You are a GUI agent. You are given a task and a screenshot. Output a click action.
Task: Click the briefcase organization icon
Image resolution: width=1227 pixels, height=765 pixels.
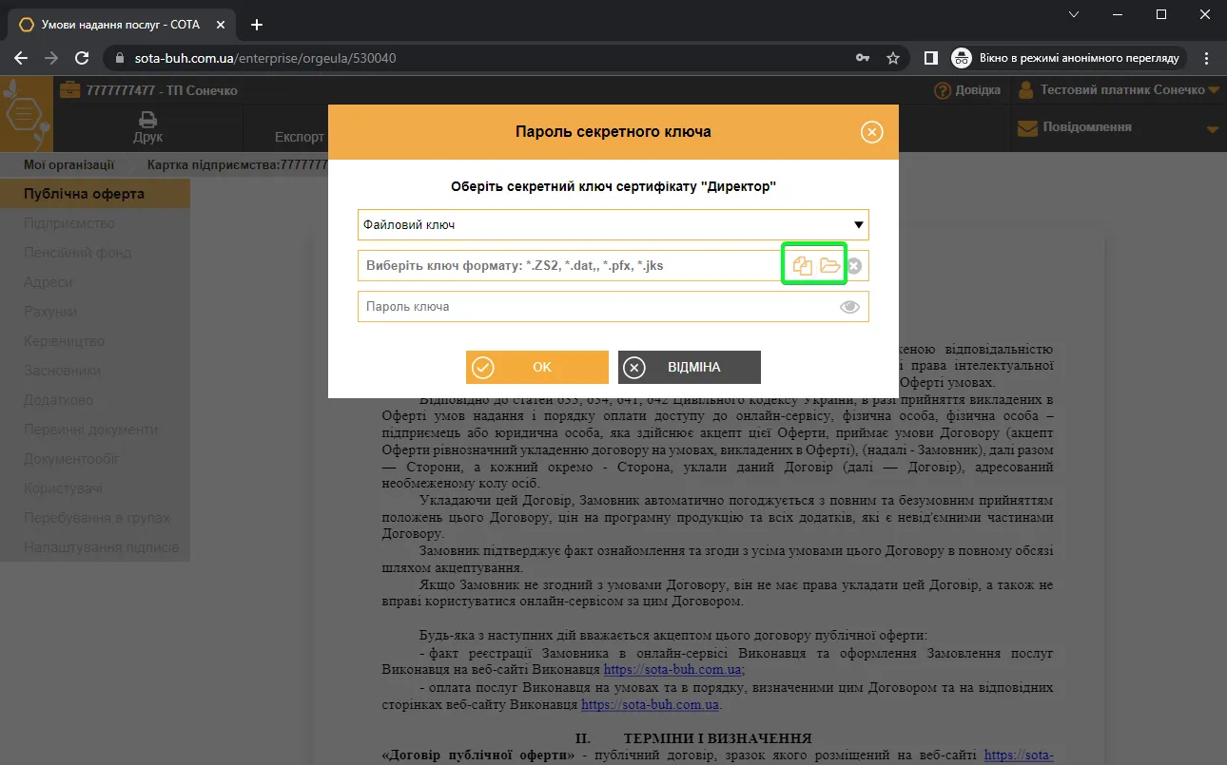click(70, 90)
